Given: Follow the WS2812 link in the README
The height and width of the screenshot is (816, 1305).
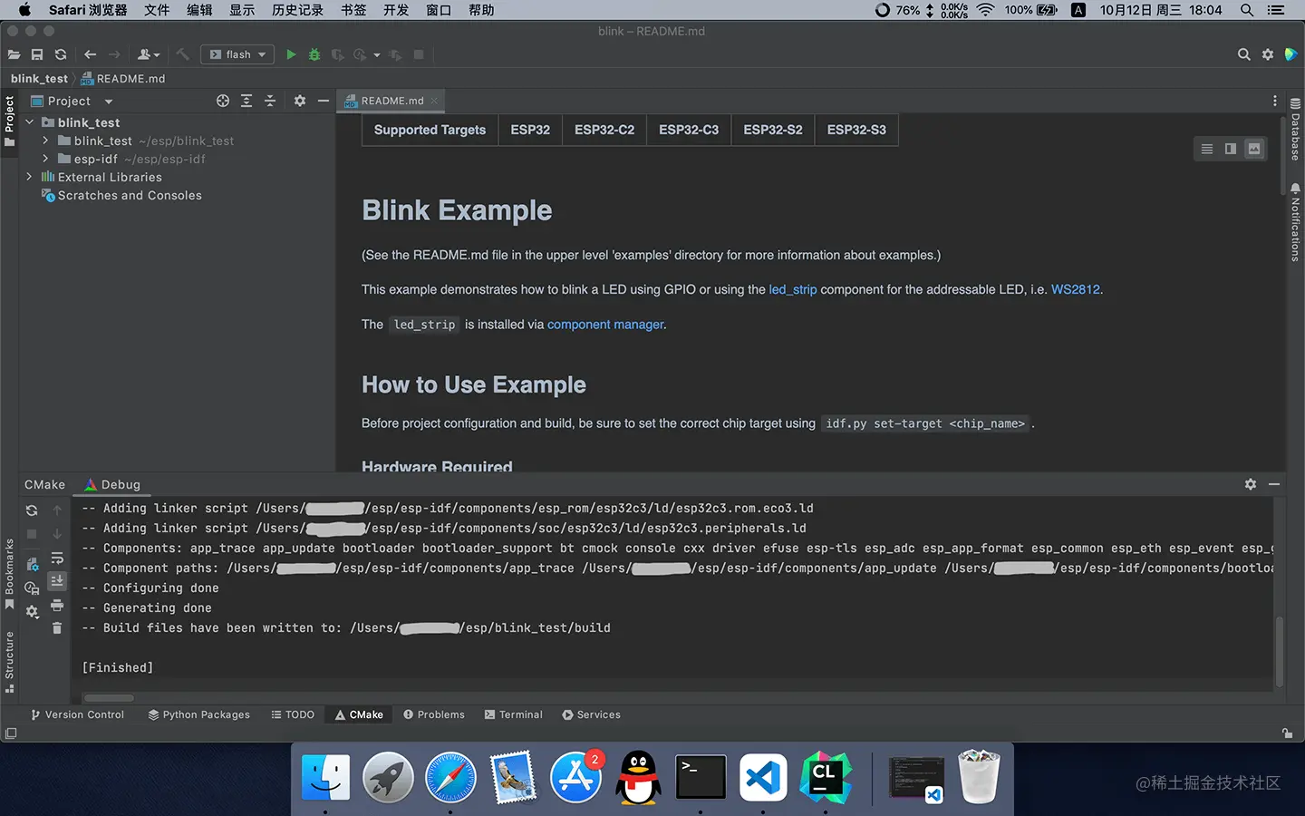Looking at the screenshot, I should tap(1075, 289).
